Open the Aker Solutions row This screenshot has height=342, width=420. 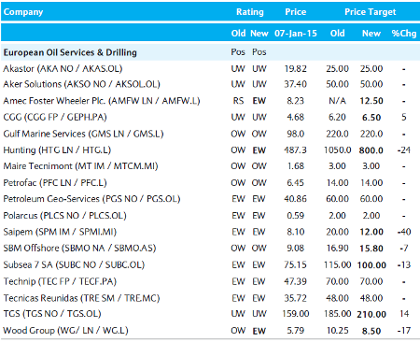pos(210,84)
